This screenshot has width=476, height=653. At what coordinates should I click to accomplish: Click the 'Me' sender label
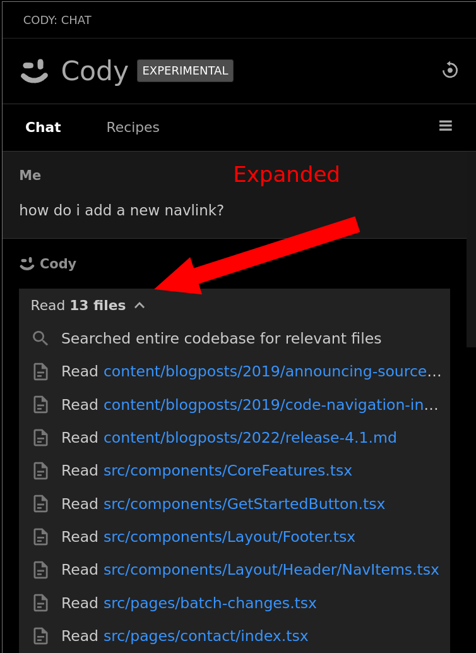click(x=30, y=176)
